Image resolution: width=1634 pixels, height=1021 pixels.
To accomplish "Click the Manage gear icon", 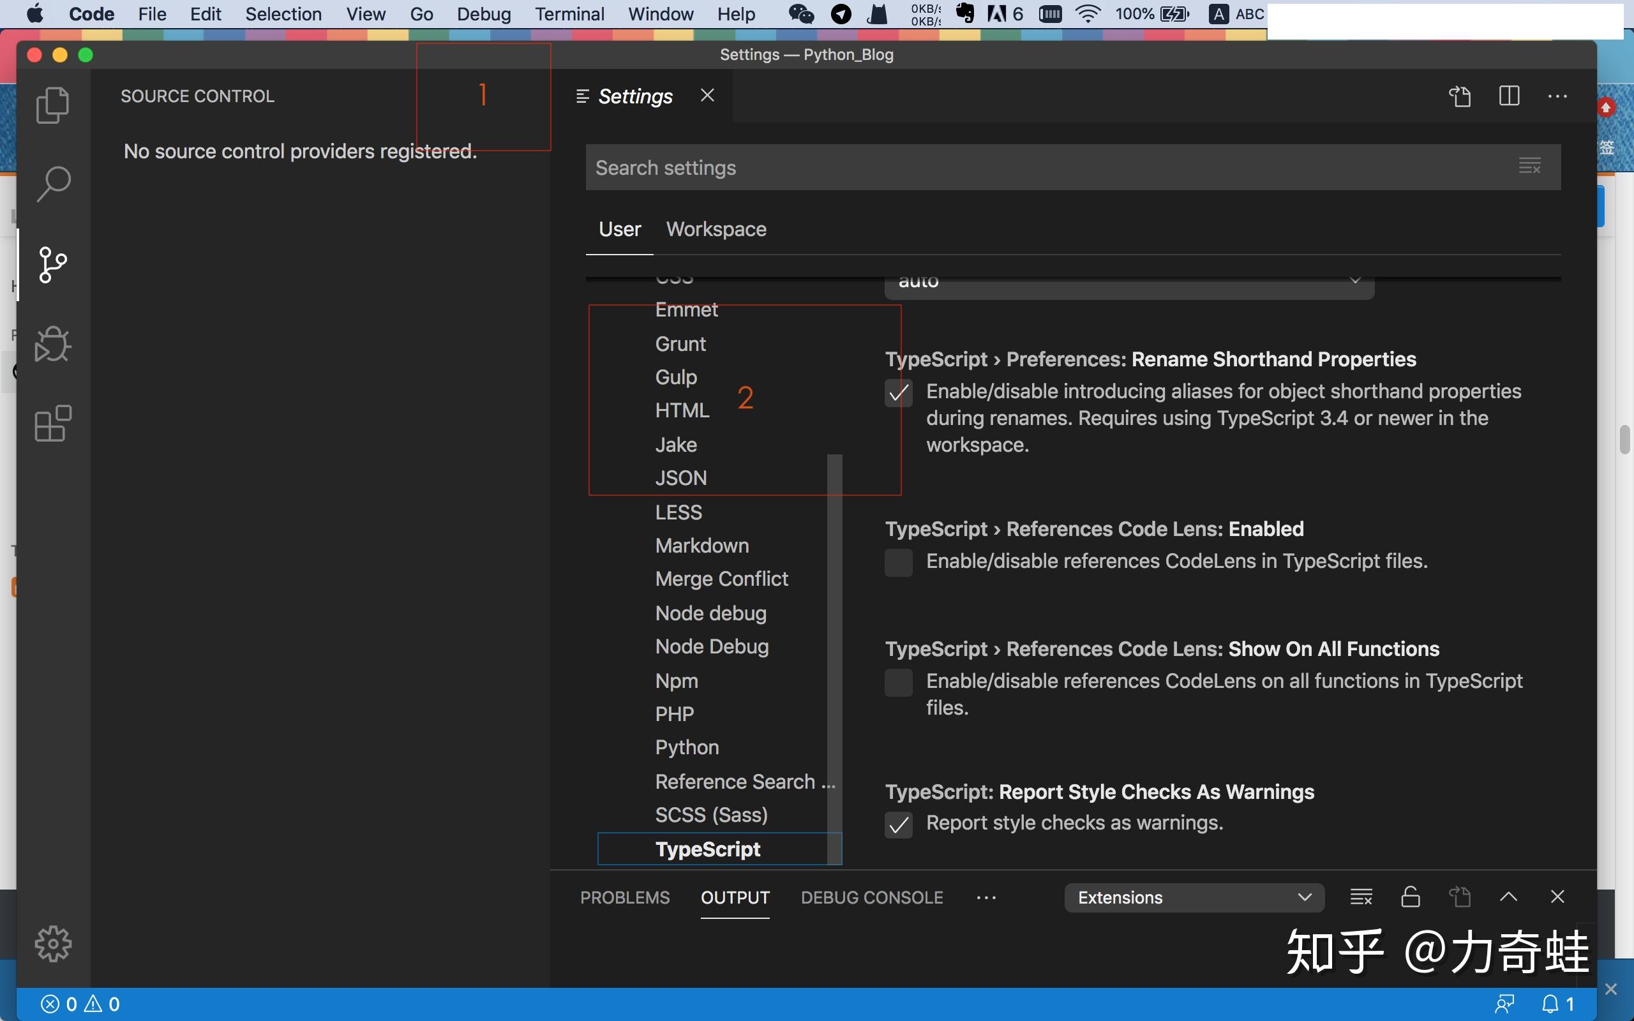I will 53,943.
